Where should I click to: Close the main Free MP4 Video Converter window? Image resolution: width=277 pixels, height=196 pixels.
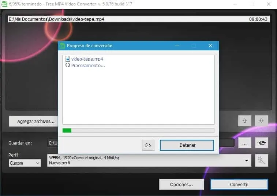coord(269,4)
